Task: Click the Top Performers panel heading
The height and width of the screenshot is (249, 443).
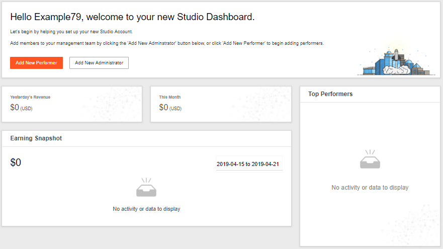Action: pyautogui.click(x=330, y=94)
